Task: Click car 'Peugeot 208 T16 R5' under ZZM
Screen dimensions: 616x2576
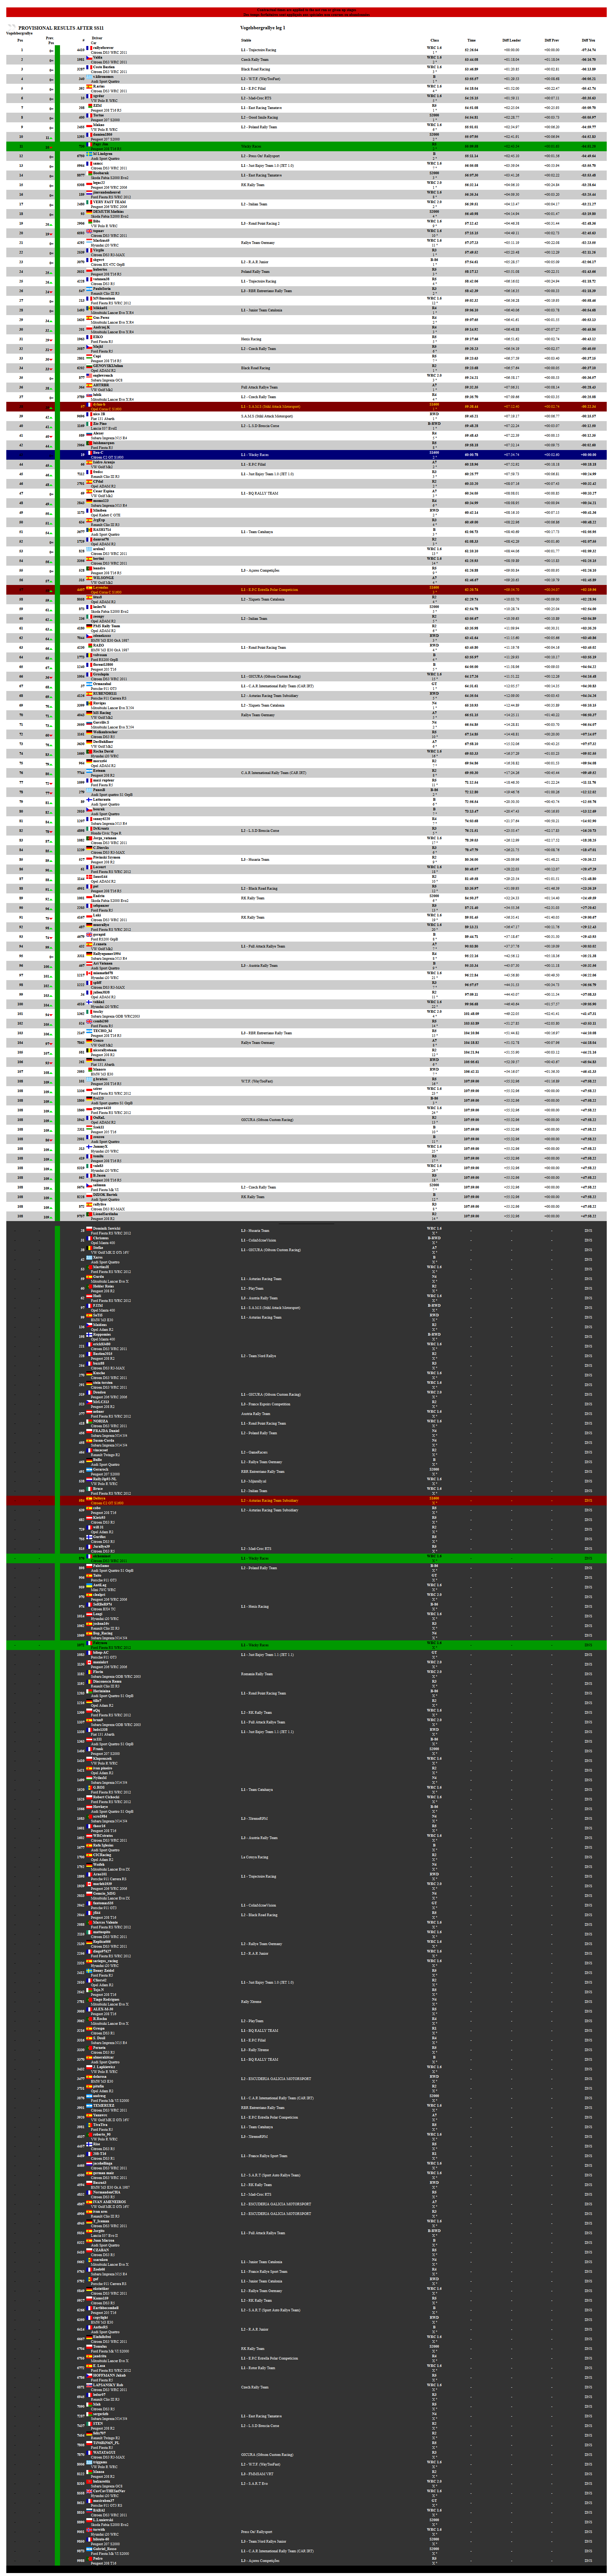Action: click(106, 110)
